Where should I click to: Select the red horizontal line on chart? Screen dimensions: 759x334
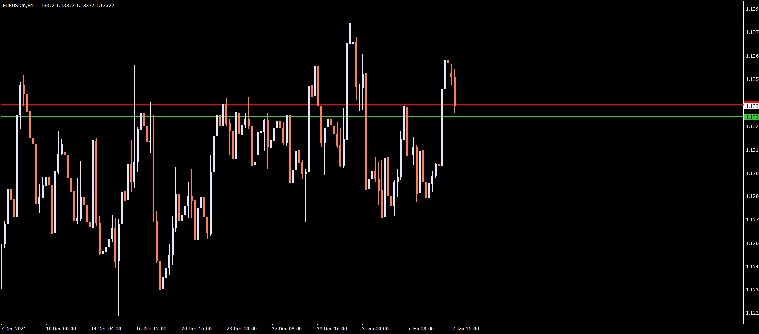372,105
